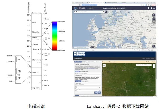Click the Copernicus search criteria input field
159x111 pixels.
(90, 12)
